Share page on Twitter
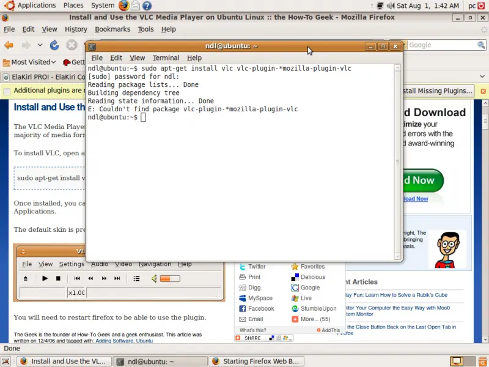The height and width of the screenshot is (367, 489). coord(252,267)
